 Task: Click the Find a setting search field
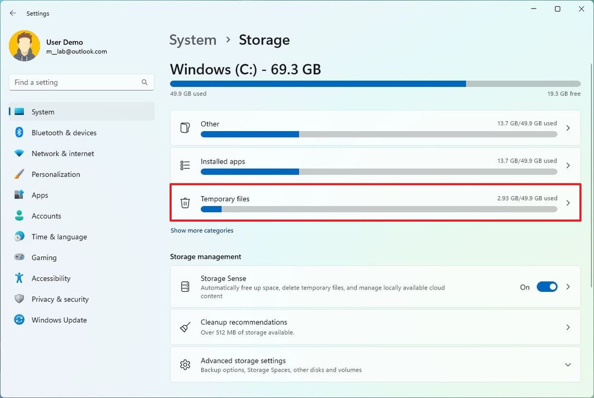click(81, 82)
